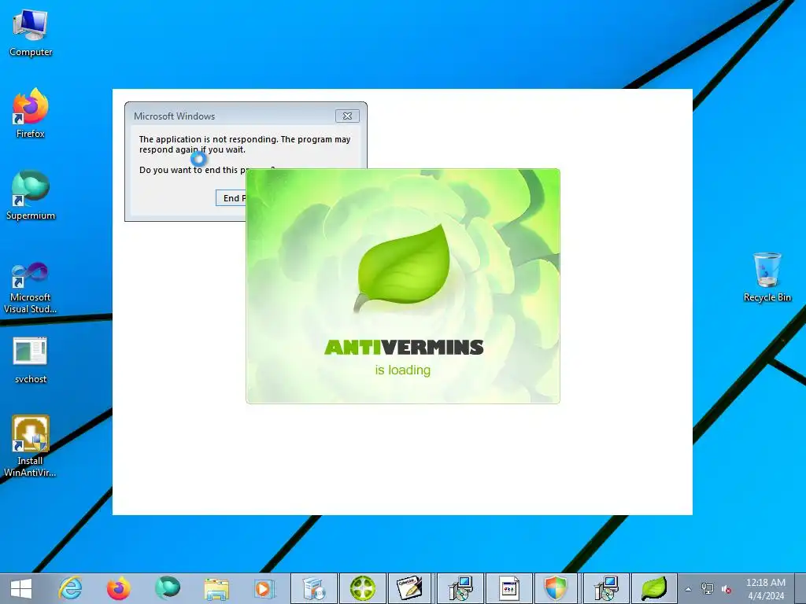The image size is (806, 604).
Task: Switch to the installer item left of the leaf icon
Action: (606, 588)
